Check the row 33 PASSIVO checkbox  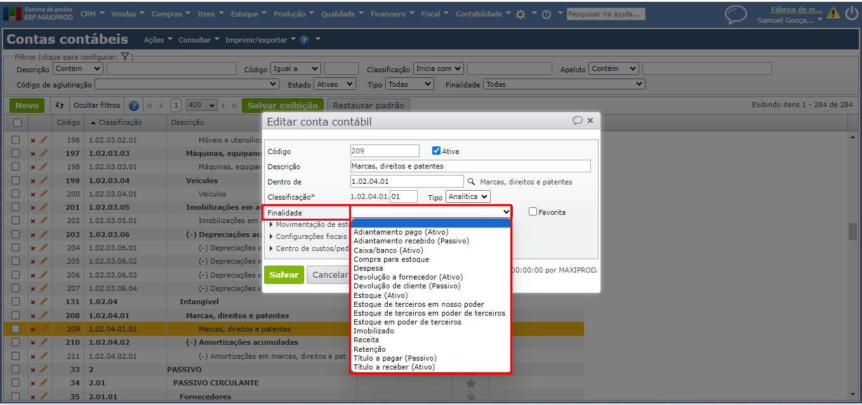point(16,370)
